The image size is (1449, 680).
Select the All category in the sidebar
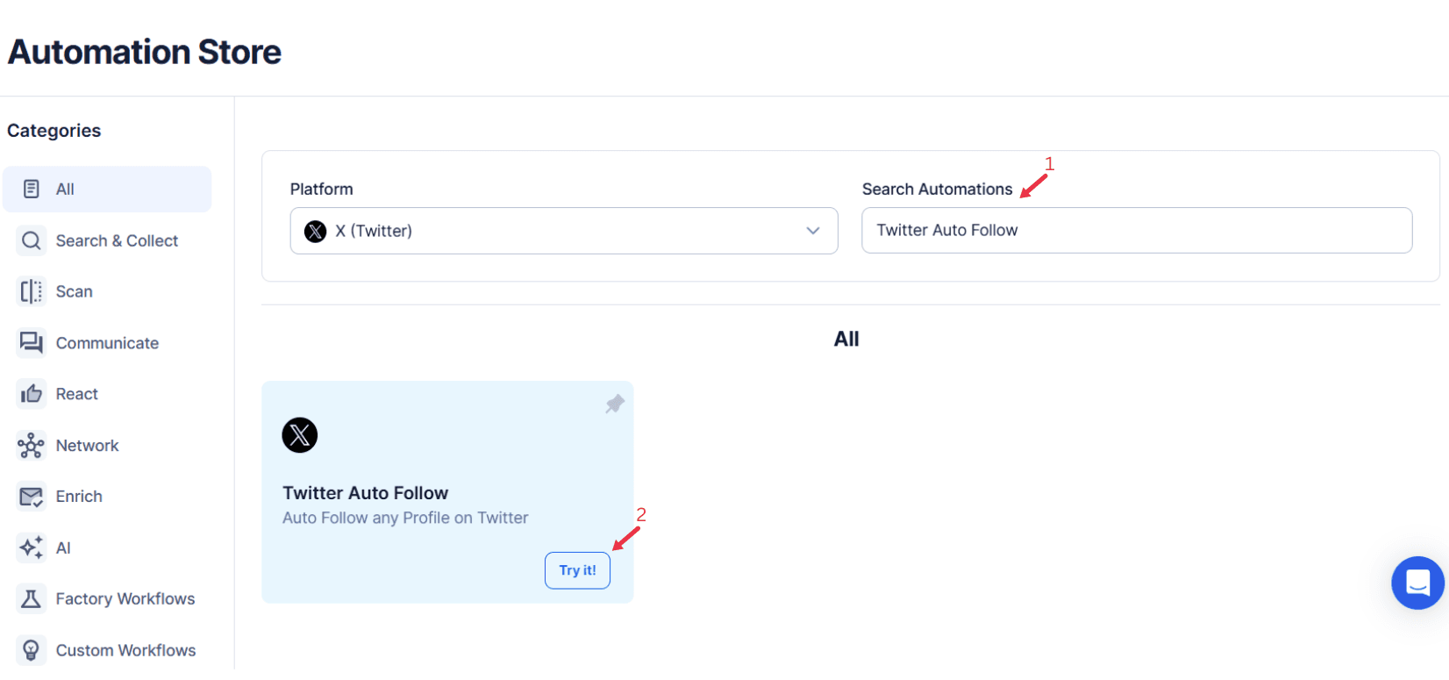pos(107,189)
